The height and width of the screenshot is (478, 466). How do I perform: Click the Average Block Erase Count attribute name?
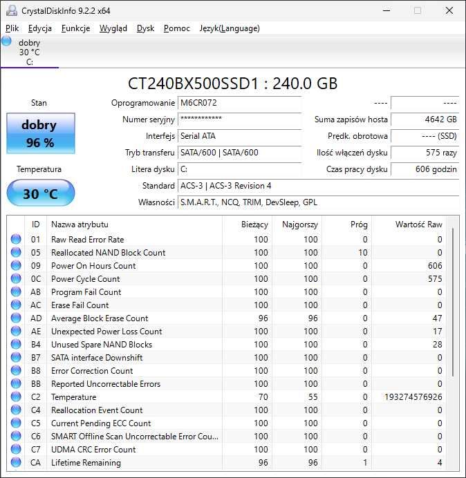coord(100,318)
